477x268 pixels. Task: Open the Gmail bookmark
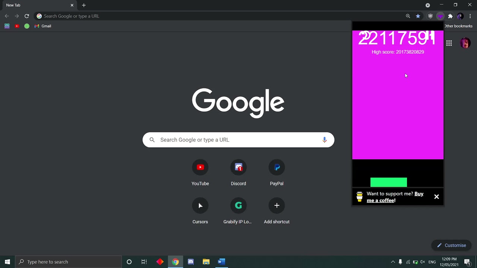tap(43, 26)
